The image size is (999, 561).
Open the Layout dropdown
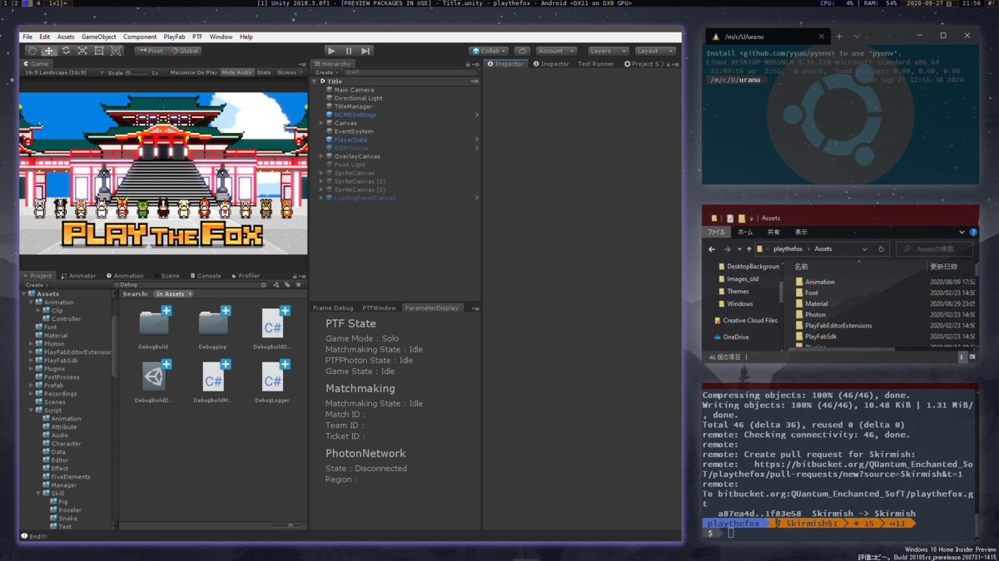(x=654, y=51)
